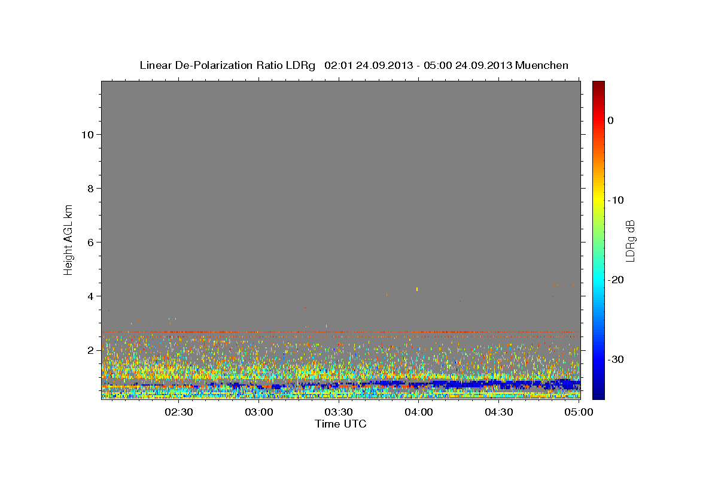The image size is (718, 479).
Task: Click the 'LDRg dB' colorbar label
Action: pos(630,239)
